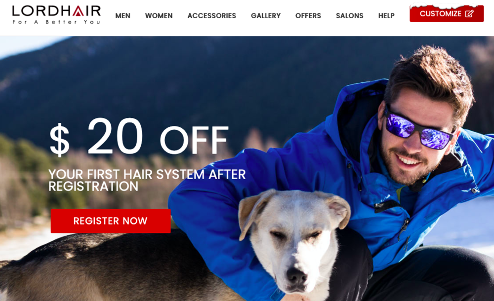Open the HELP menu

[x=386, y=16]
